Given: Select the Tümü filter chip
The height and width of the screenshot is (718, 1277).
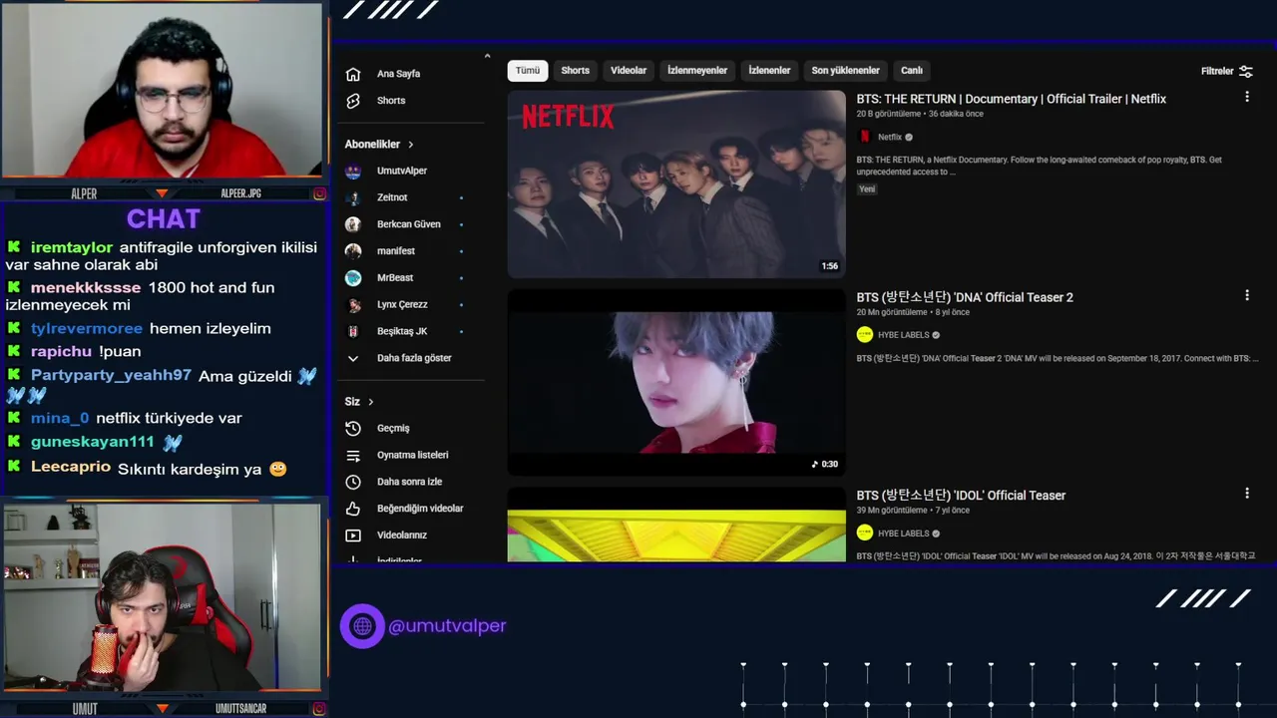Looking at the screenshot, I should point(528,71).
